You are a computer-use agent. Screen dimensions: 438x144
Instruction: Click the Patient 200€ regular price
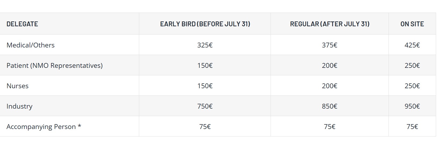(x=330, y=65)
